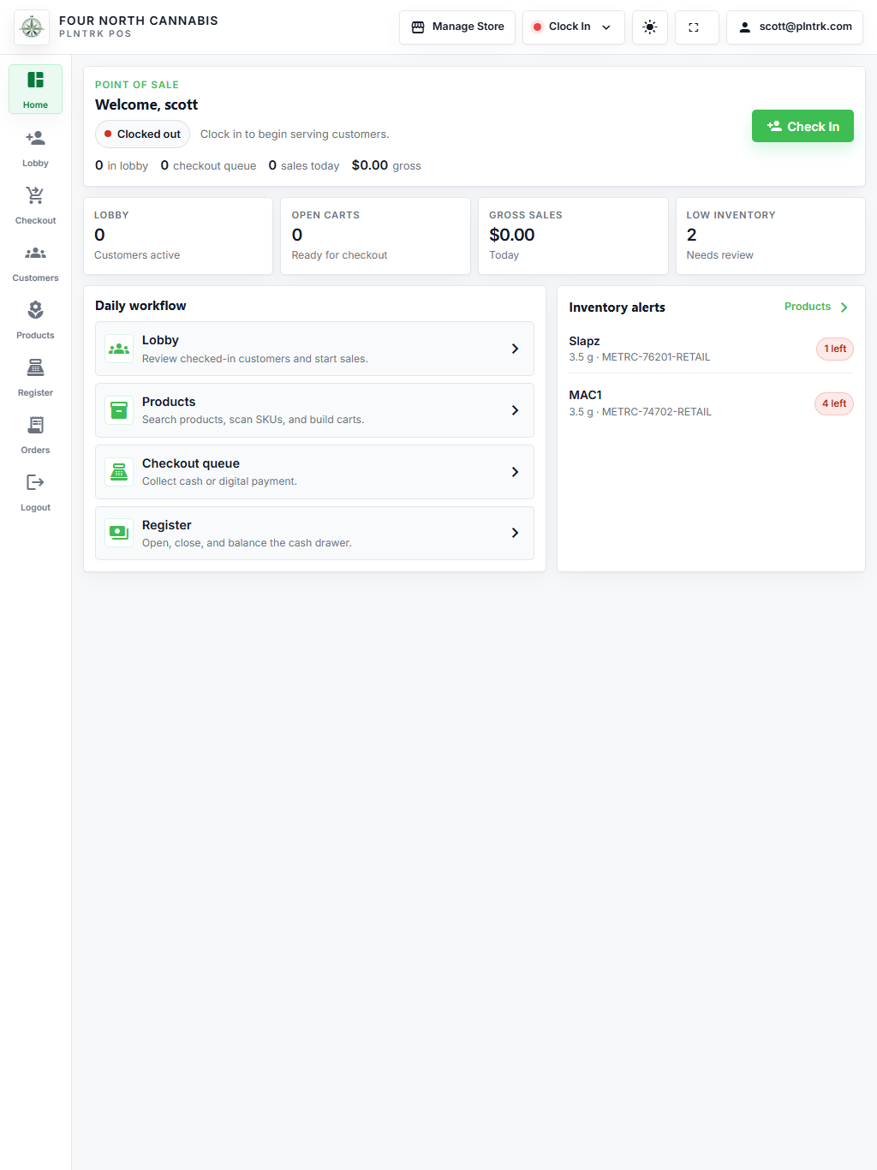Click the '0 sales today' summary
The image size is (877, 1170).
click(304, 165)
